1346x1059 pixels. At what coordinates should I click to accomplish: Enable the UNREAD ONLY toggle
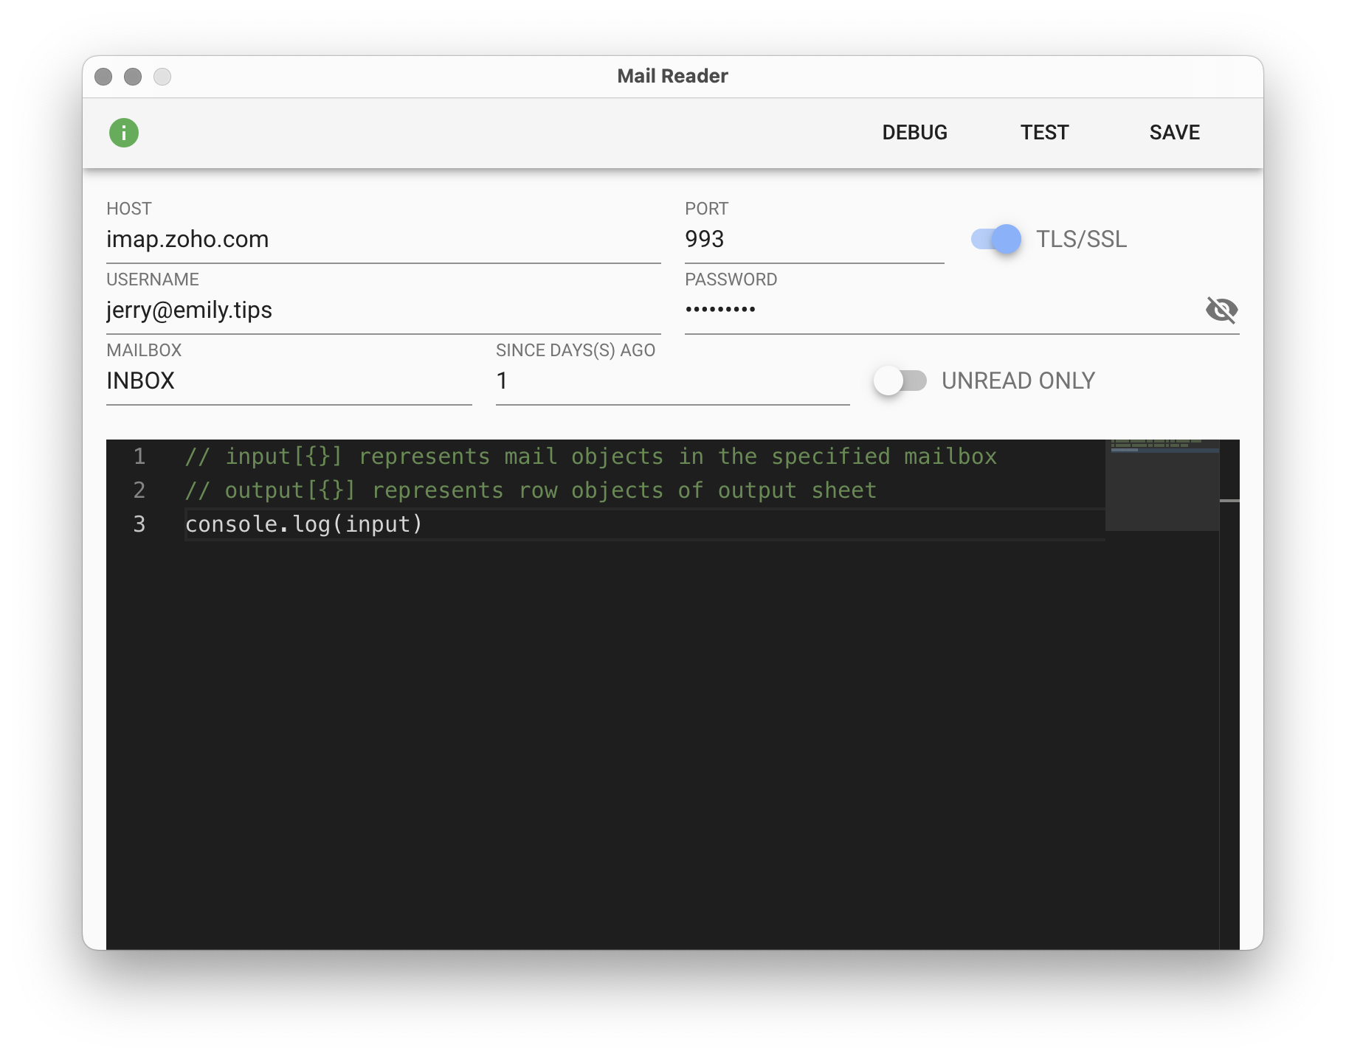pyautogui.click(x=900, y=381)
